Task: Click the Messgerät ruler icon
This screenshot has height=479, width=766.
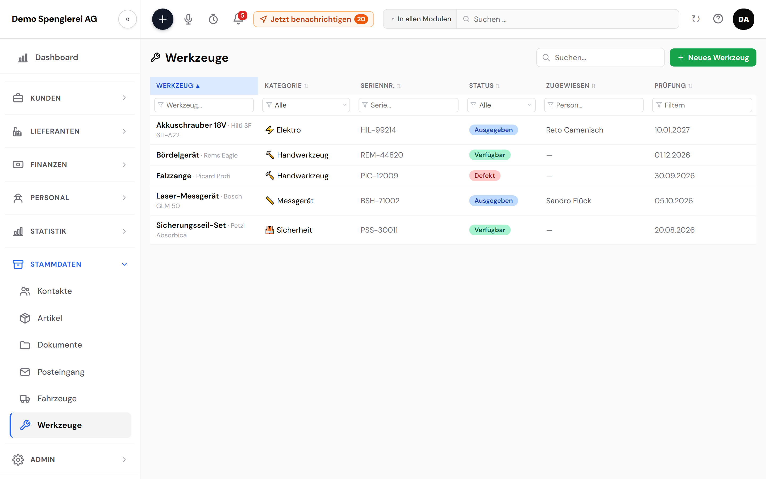Action: (270, 201)
